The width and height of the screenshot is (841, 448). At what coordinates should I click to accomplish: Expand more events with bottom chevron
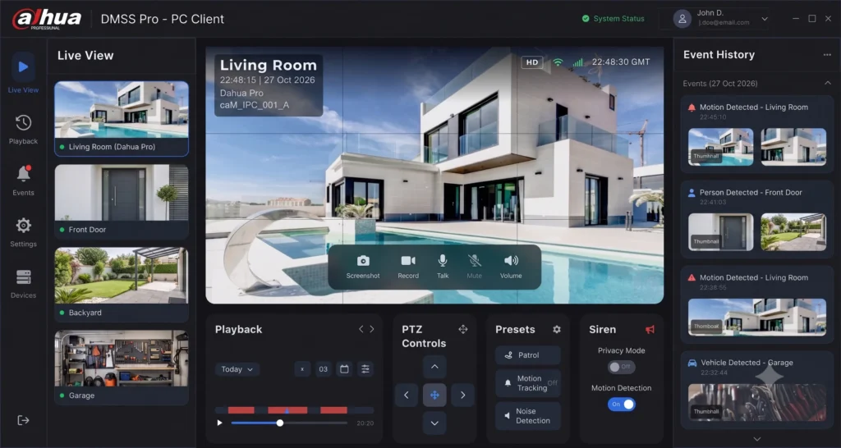click(x=756, y=439)
